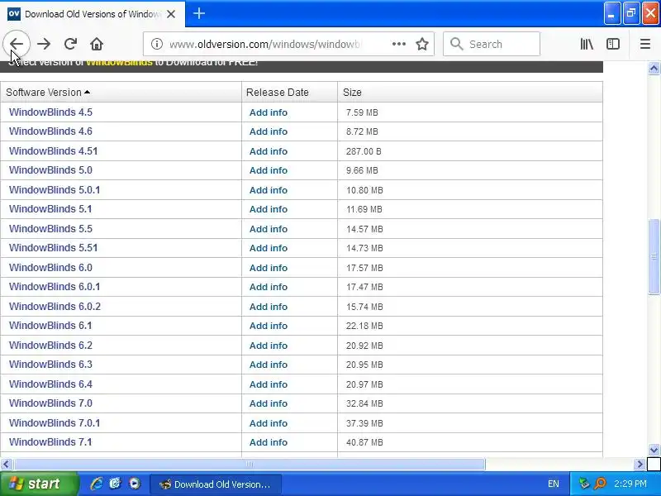The height and width of the screenshot is (496, 661).
Task: Click Download Old Version taskbar button
Action: [x=216, y=484]
